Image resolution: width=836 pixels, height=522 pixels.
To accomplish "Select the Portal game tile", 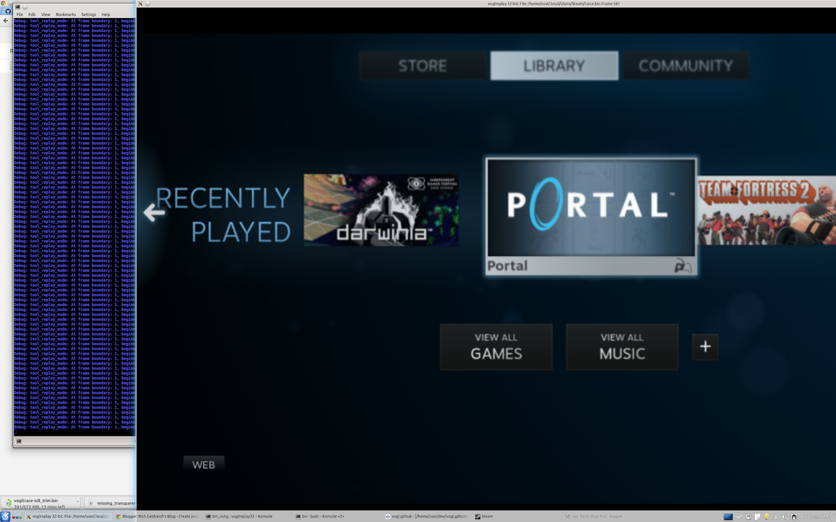I will (x=591, y=217).
